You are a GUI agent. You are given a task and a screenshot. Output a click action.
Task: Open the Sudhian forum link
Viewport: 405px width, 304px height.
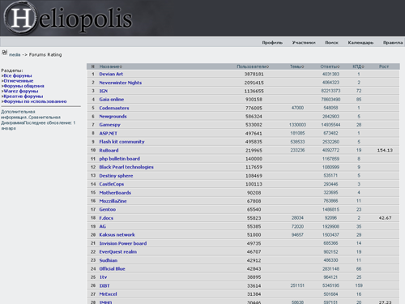[x=109, y=261]
